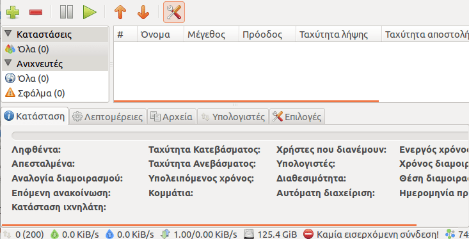Click the connections count 0 (200) in status bar

[x=23, y=235]
